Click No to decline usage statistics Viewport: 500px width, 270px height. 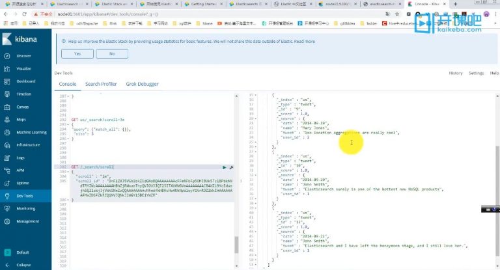click(x=111, y=53)
